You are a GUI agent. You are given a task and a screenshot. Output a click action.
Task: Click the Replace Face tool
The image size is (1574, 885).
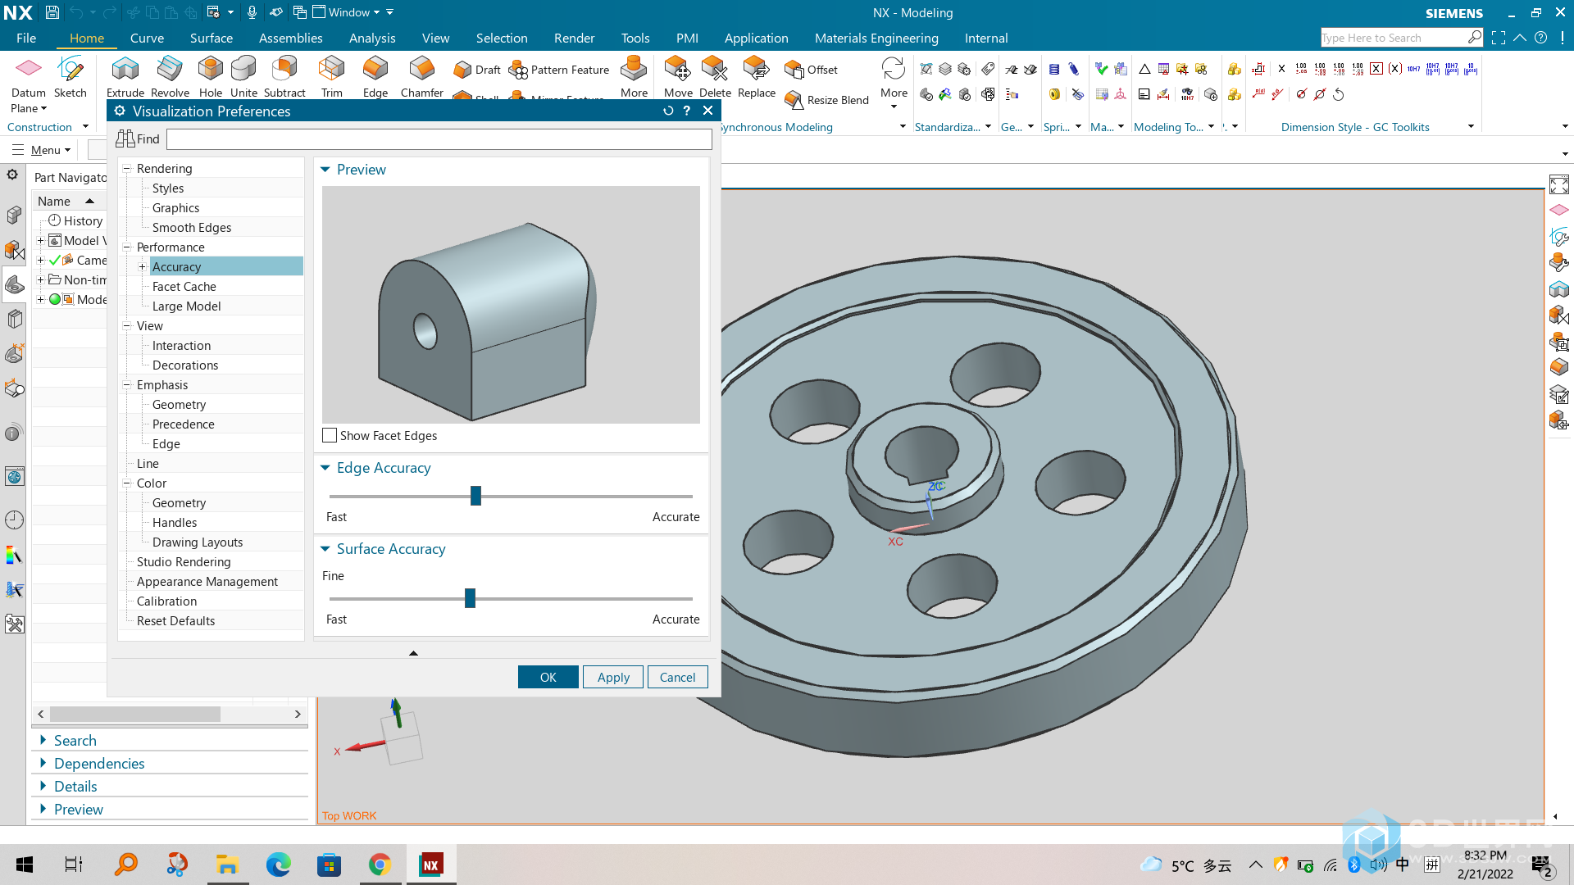757,77
